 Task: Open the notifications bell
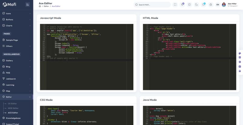[183, 5]
